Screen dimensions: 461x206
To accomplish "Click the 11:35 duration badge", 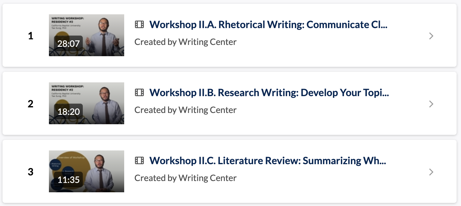I will click(x=68, y=180).
